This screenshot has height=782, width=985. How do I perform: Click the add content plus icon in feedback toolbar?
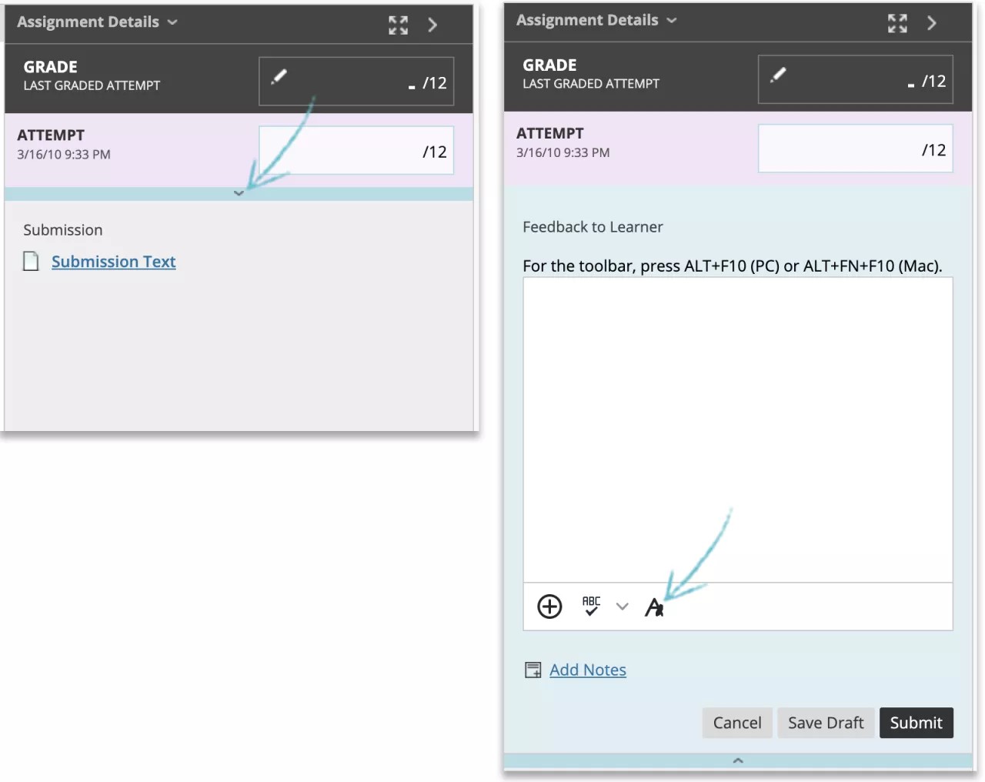[x=549, y=607]
